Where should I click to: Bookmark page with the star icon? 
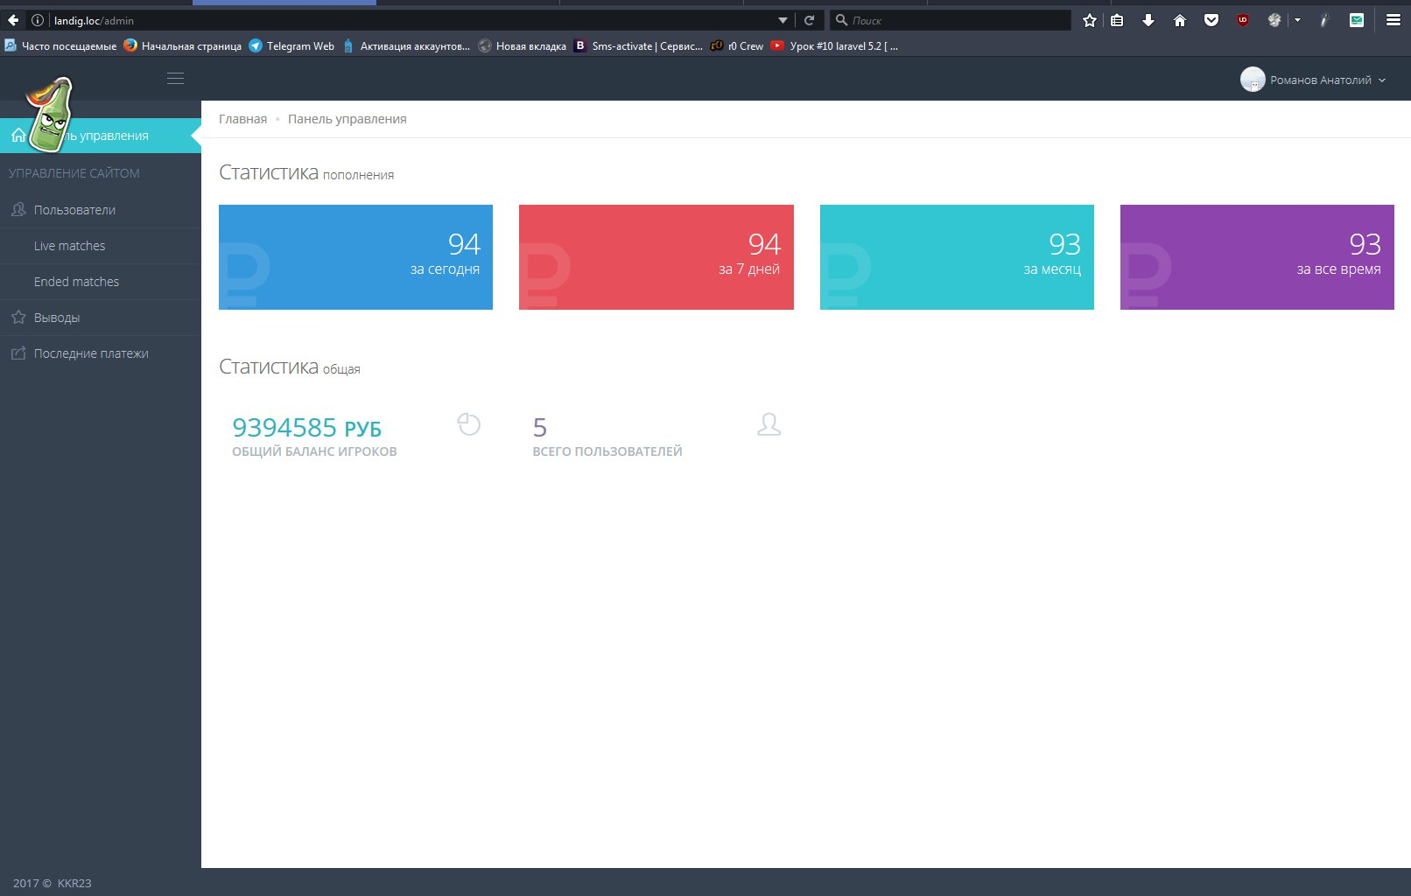pos(1089,20)
